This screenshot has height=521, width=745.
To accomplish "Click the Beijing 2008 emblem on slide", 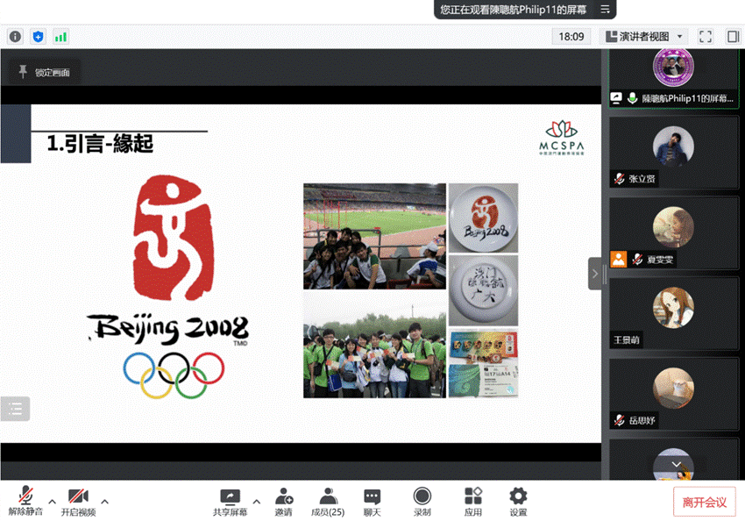I will tap(168, 259).
